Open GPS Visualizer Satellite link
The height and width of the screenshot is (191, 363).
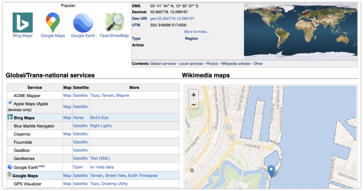click(80, 184)
